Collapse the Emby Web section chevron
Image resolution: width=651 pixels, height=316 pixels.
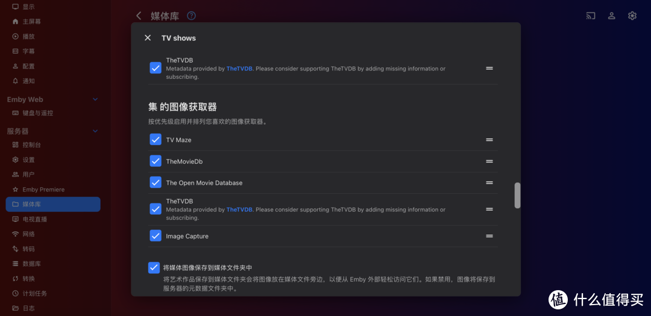coord(95,99)
